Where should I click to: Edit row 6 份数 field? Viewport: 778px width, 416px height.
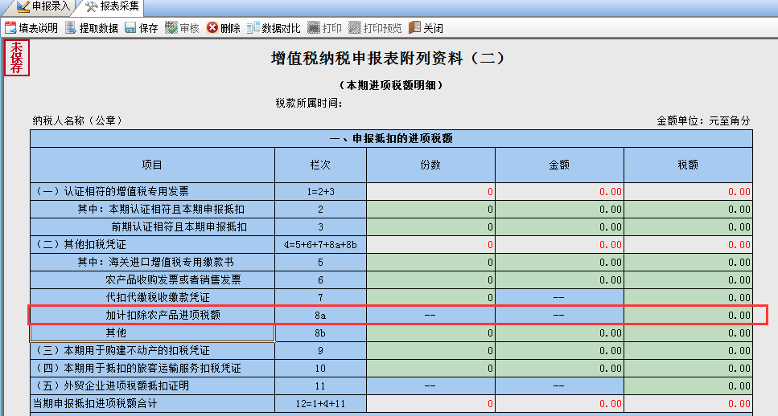(430, 280)
